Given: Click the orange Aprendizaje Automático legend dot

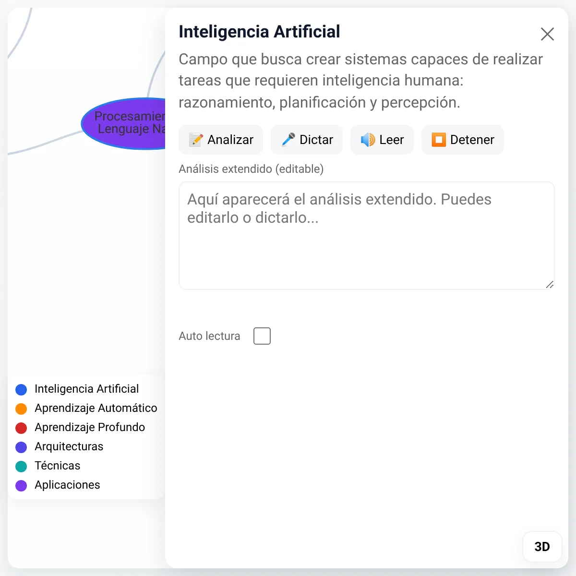Looking at the screenshot, I should click(21, 408).
